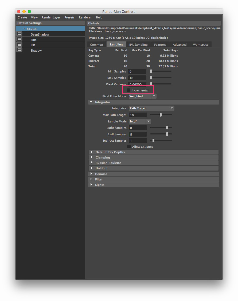Image resolution: width=238 pixels, height=301 pixels.
Task: Click the '9.22 Millions' camera rays value
Action: pyautogui.click(x=169, y=56)
